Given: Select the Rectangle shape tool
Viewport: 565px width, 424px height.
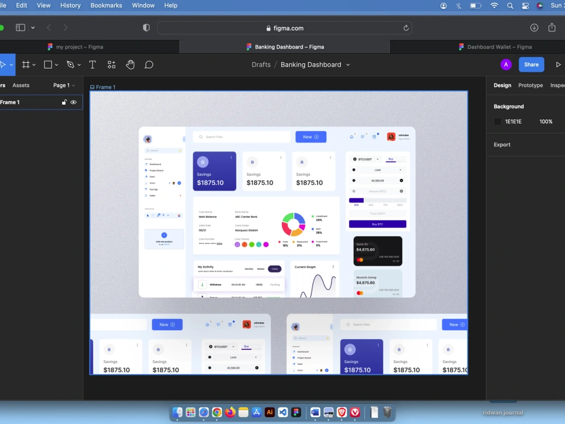Looking at the screenshot, I should [x=47, y=64].
